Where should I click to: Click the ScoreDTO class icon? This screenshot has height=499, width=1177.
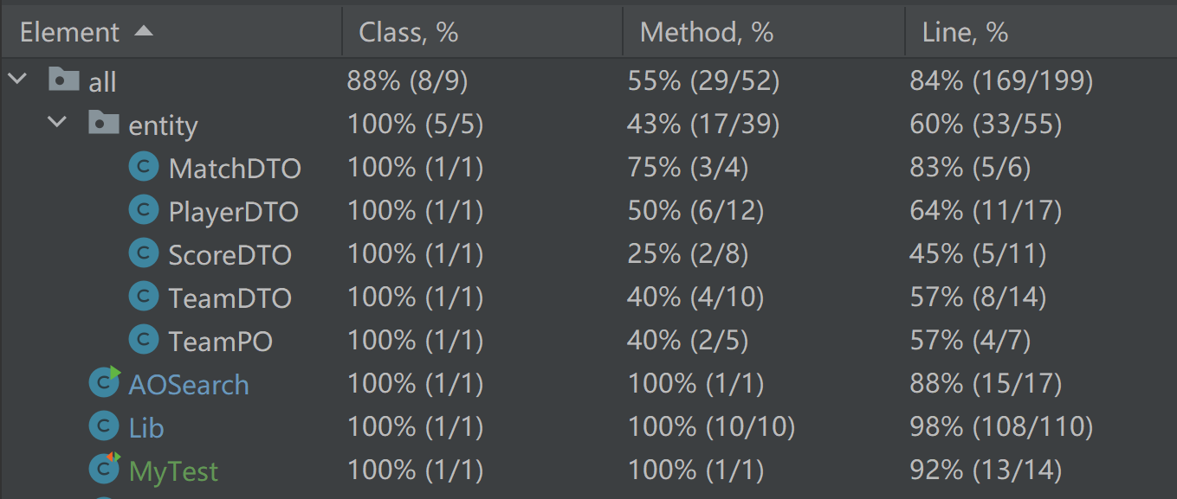tap(143, 253)
